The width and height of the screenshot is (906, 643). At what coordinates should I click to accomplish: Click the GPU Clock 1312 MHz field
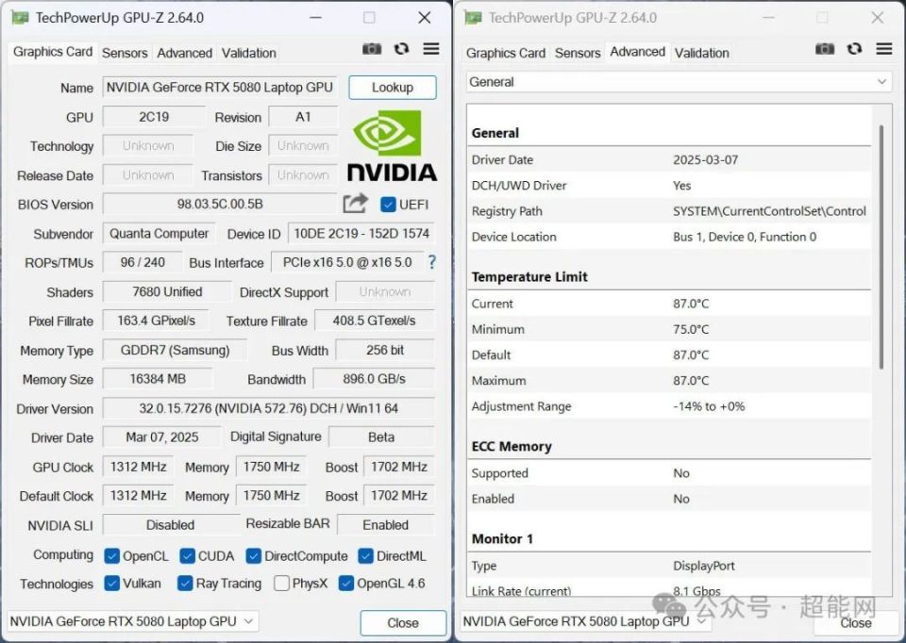click(x=138, y=467)
